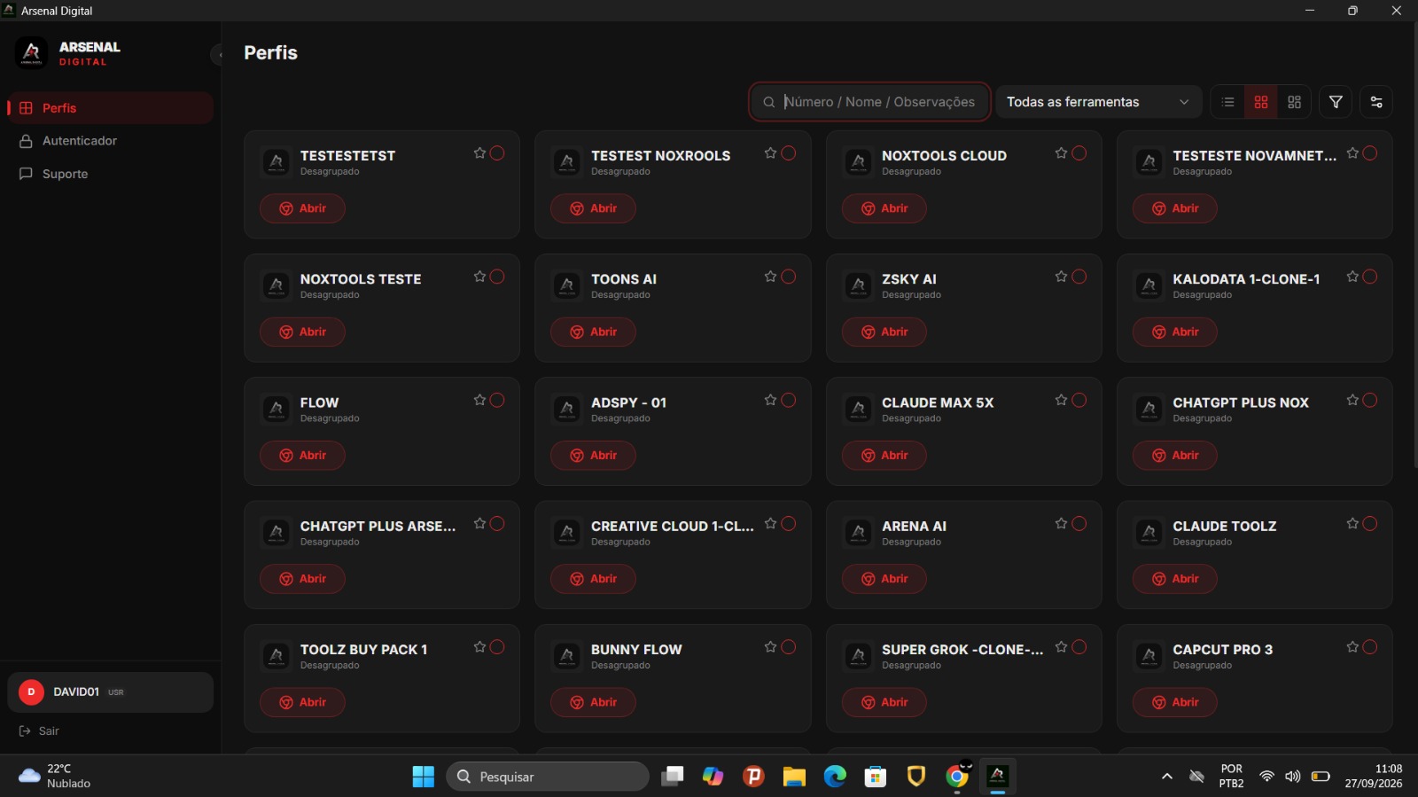Screen dimensions: 1418x797
Task: Star the ARENA AI profile
Action: pos(1061,524)
